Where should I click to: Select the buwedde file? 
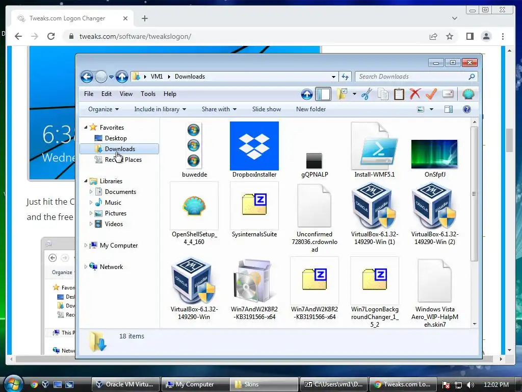click(194, 150)
